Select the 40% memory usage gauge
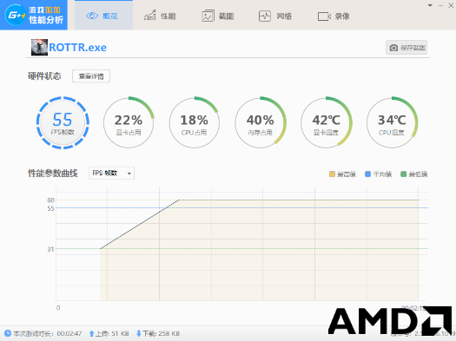This screenshot has height=341, width=456. [x=261, y=122]
